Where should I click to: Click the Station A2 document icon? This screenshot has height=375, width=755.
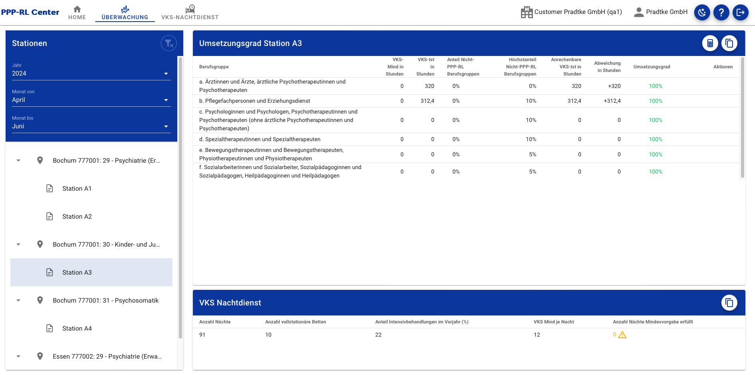[x=50, y=216]
